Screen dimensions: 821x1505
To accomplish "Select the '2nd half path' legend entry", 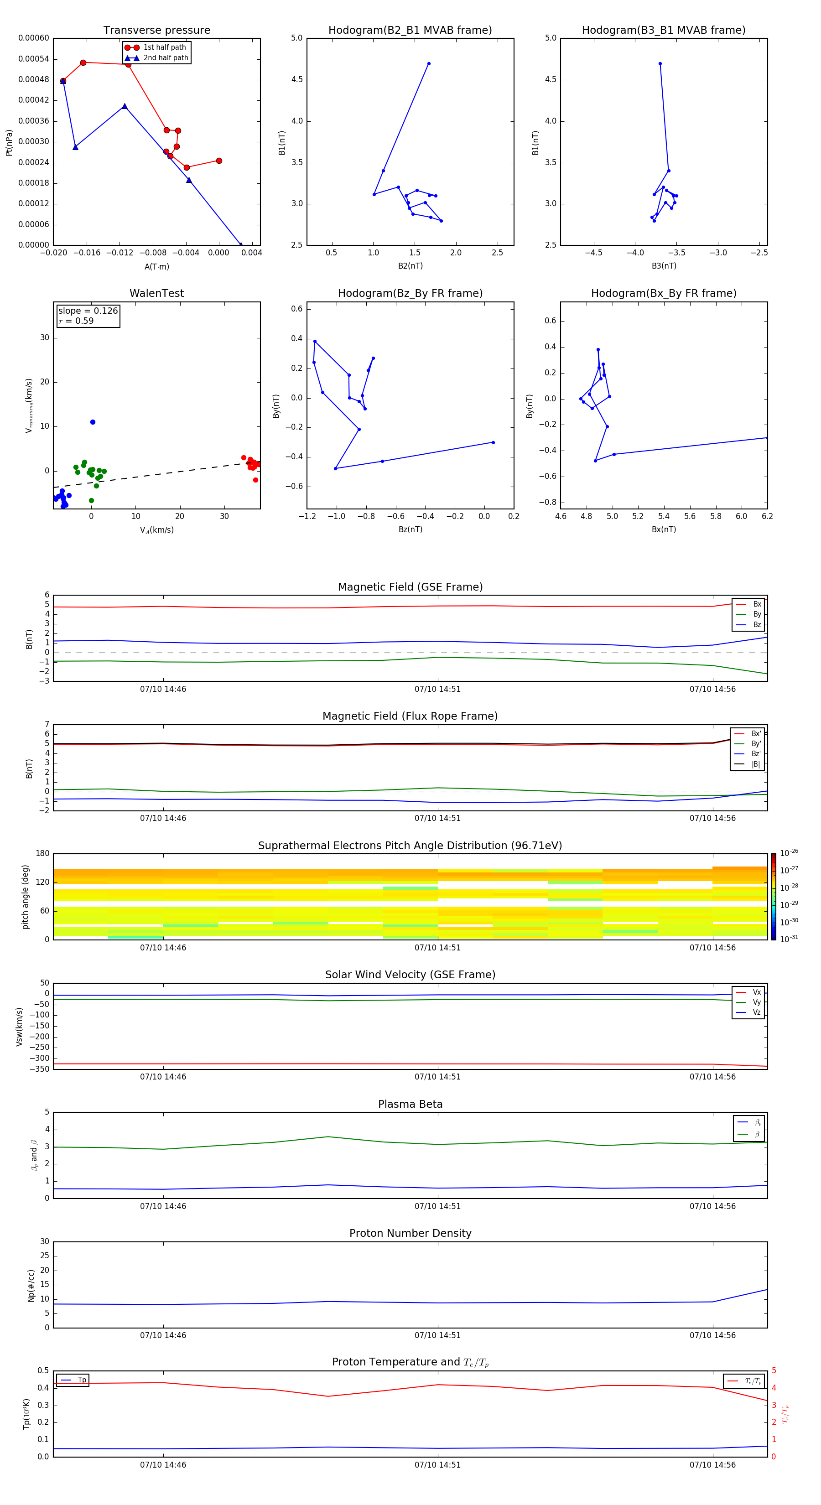I will click(156, 58).
